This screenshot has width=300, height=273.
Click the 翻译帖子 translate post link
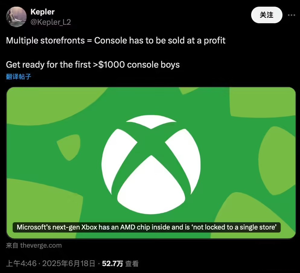(18, 77)
